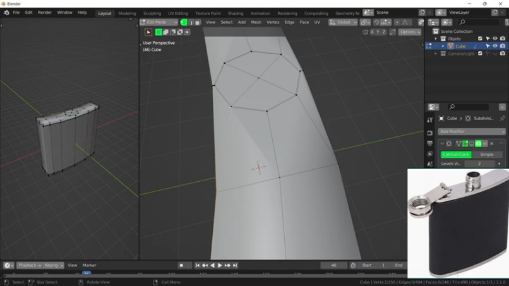Click the outliner filter search field

click(479, 22)
